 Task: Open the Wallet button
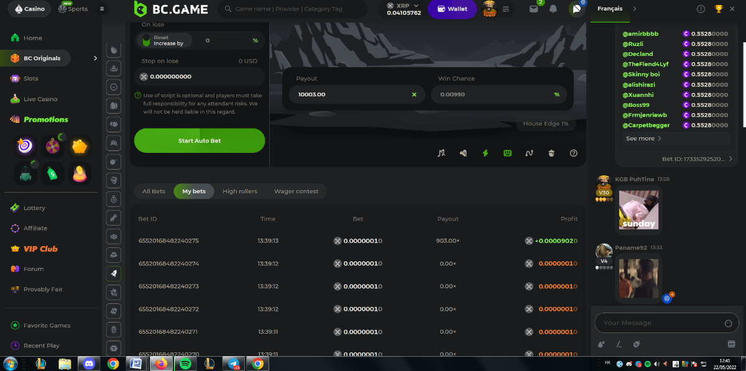point(452,9)
